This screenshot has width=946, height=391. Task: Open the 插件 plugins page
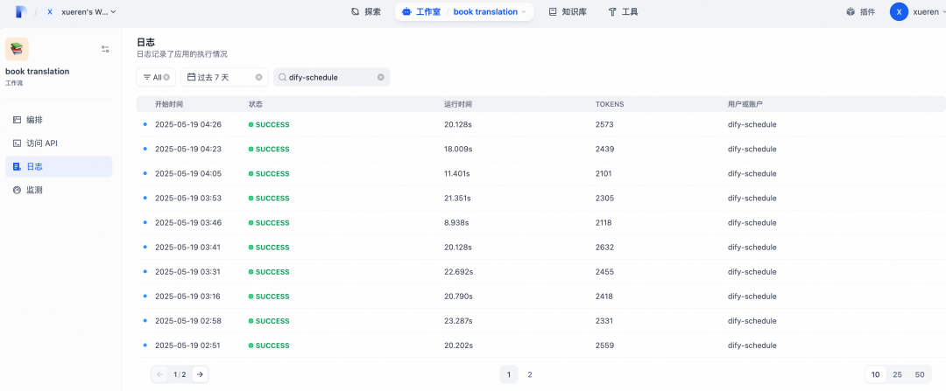[861, 11]
